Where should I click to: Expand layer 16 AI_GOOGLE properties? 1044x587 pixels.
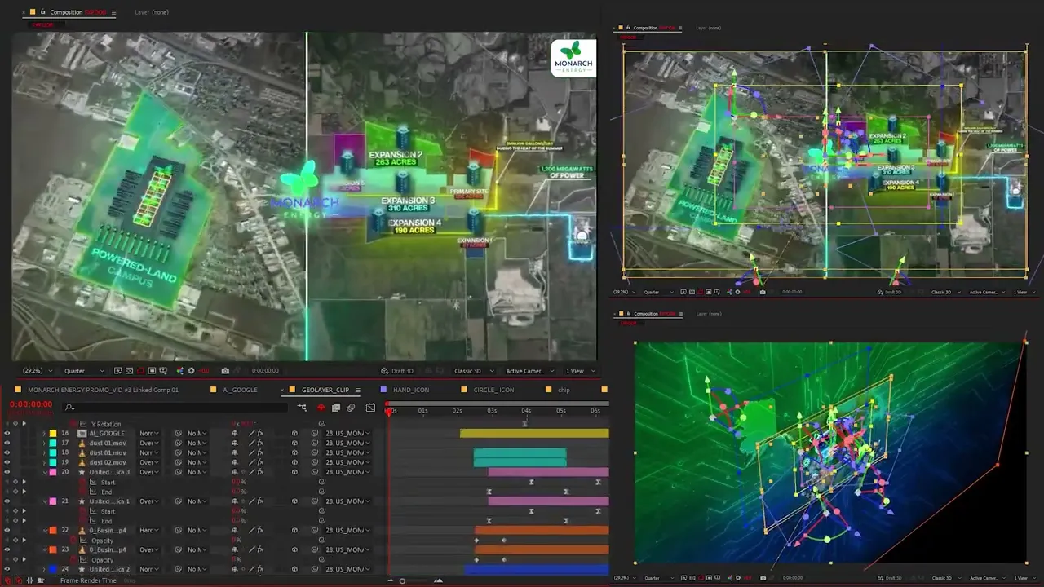(x=45, y=434)
